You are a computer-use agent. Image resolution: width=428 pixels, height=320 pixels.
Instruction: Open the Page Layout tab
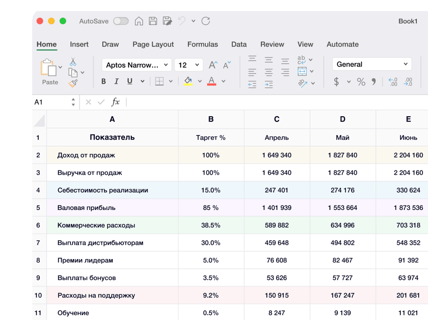153,44
